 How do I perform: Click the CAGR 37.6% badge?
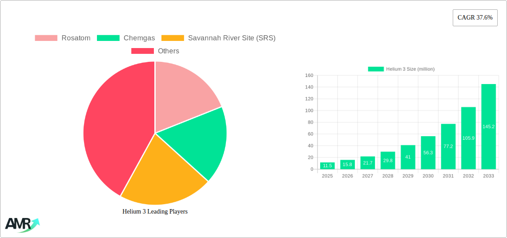click(475, 18)
